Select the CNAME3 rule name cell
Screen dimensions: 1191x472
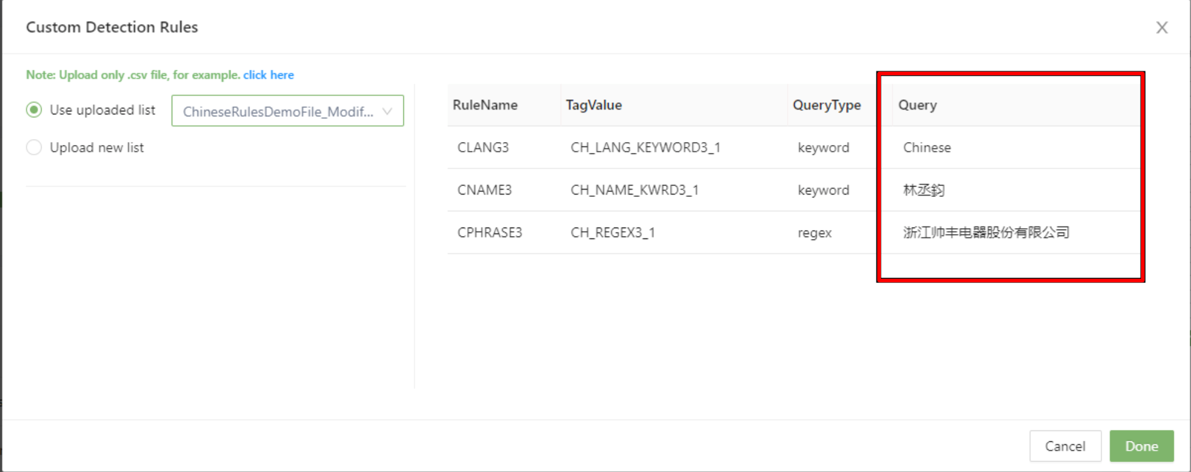(484, 190)
